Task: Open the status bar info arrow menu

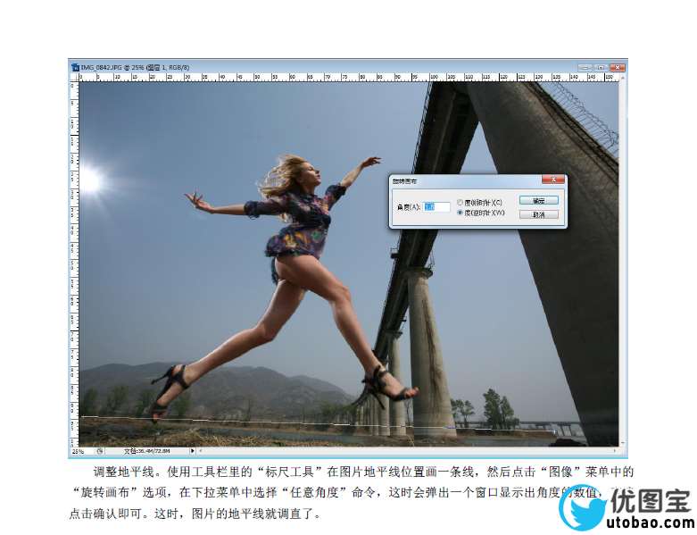Action: [x=192, y=451]
